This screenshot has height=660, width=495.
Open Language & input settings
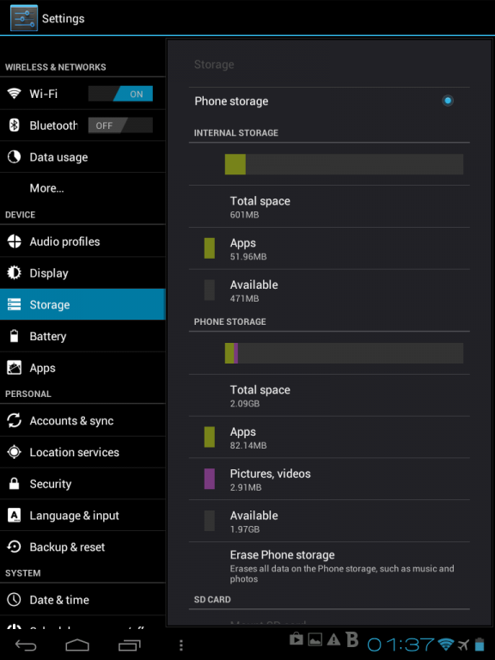[x=82, y=516]
